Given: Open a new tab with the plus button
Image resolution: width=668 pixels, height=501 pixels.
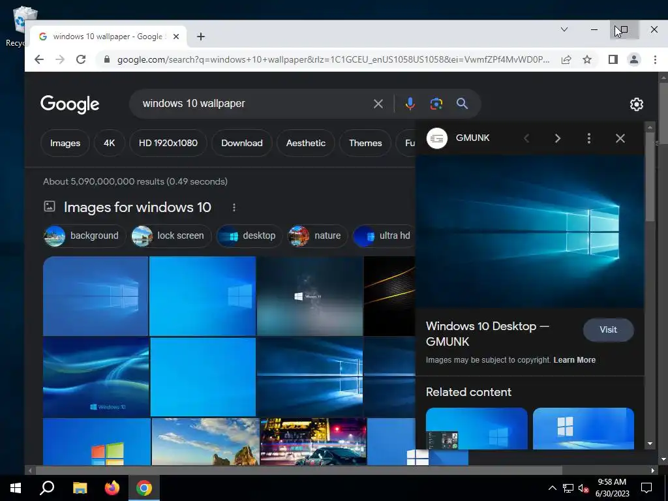Looking at the screenshot, I should coord(201,37).
